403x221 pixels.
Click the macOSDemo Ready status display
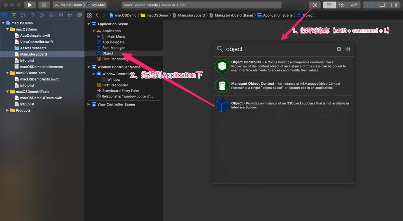201,5
